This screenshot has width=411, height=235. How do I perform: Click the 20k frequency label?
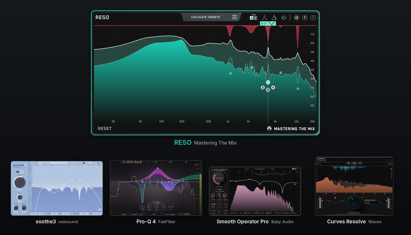tap(312, 121)
